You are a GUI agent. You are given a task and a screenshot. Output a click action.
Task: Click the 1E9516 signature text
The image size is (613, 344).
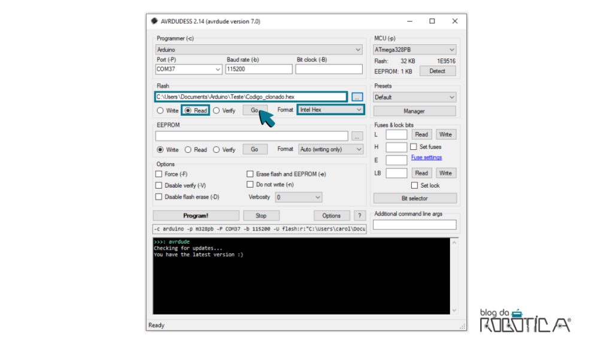click(446, 62)
